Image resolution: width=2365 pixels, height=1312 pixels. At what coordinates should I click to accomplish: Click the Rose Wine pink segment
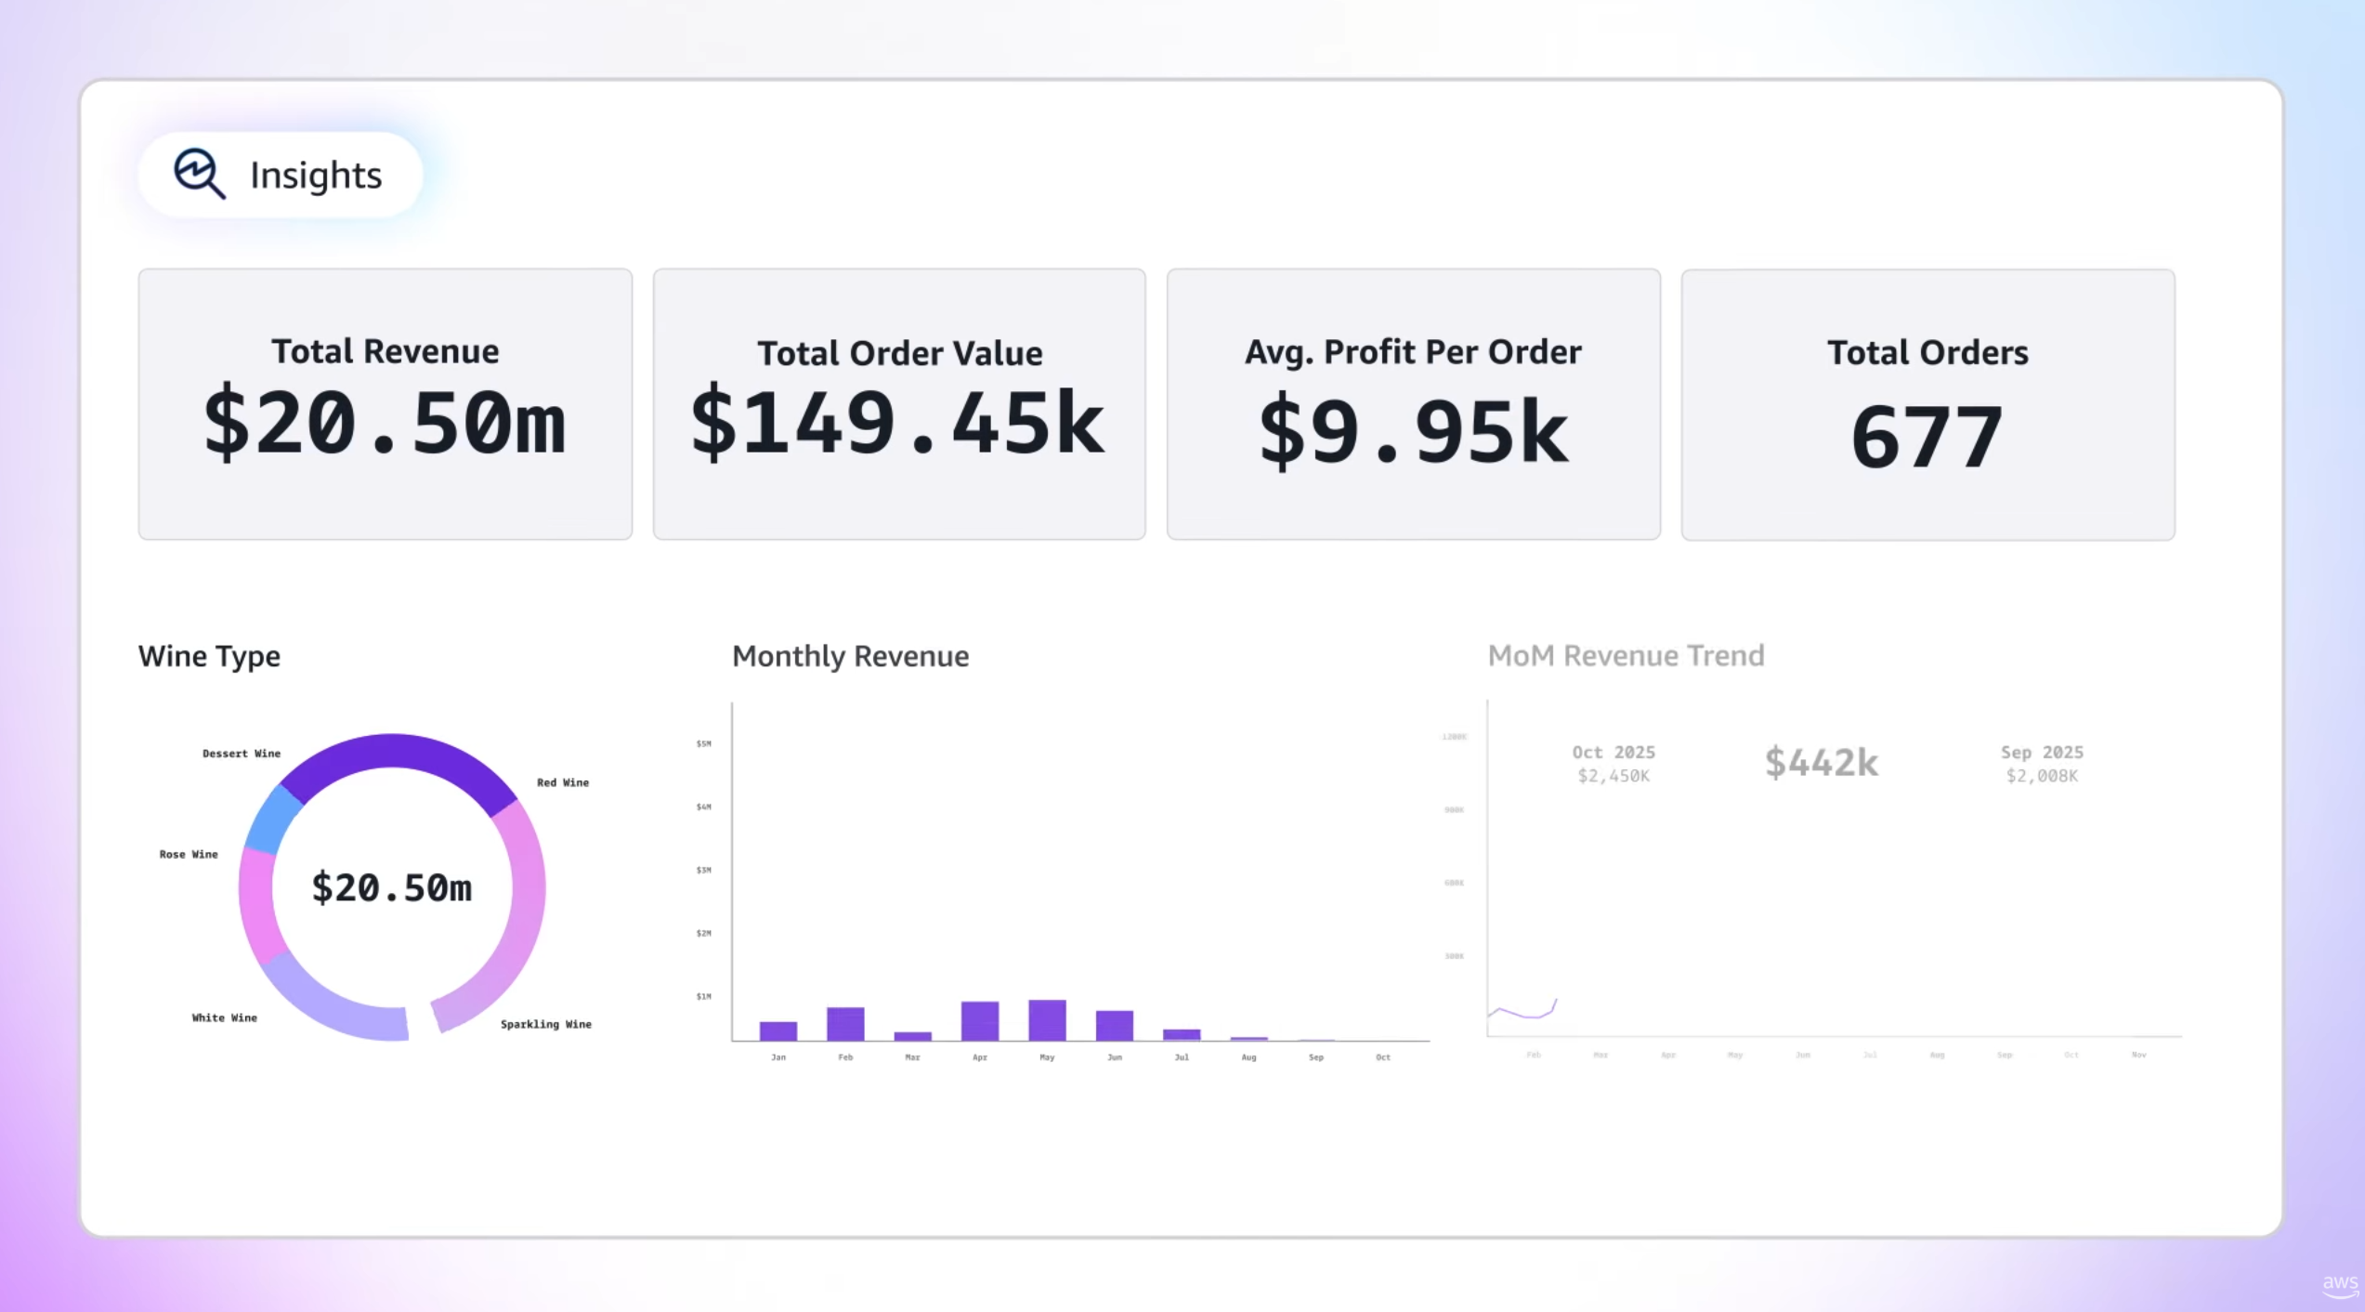pos(256,906)
